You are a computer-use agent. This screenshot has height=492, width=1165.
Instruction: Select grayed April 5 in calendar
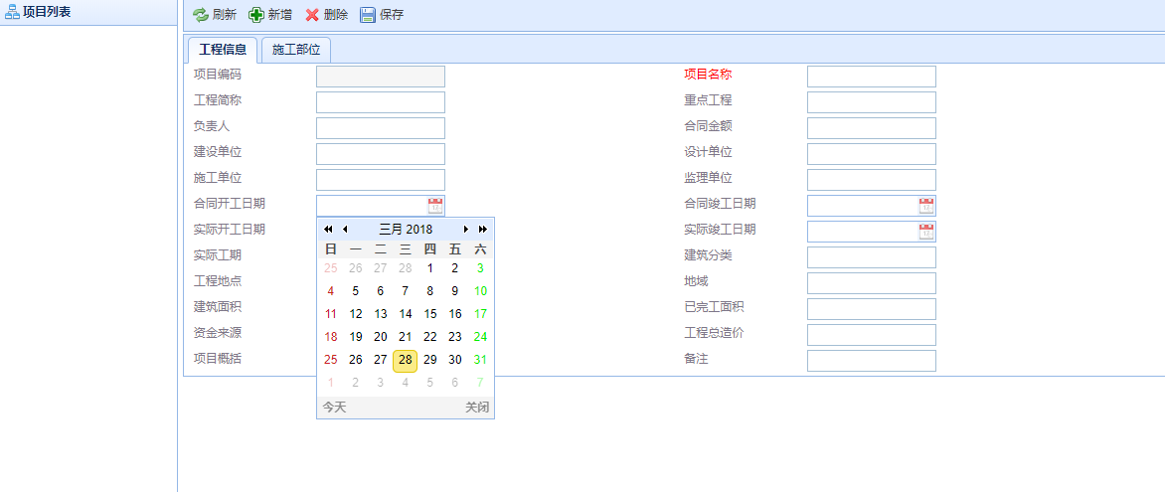click(x=430, y=383)
